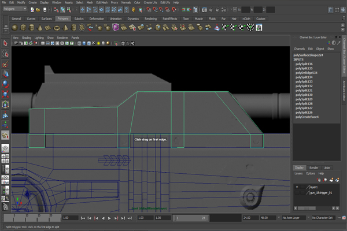The width and height of the screenshot is (347, 231).
Task: Activate the Scale tool
Action: point(5,94)
